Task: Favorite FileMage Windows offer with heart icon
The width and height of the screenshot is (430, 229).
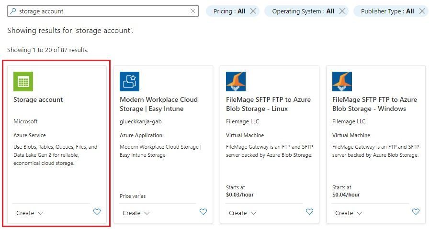Action: [416, 211]
